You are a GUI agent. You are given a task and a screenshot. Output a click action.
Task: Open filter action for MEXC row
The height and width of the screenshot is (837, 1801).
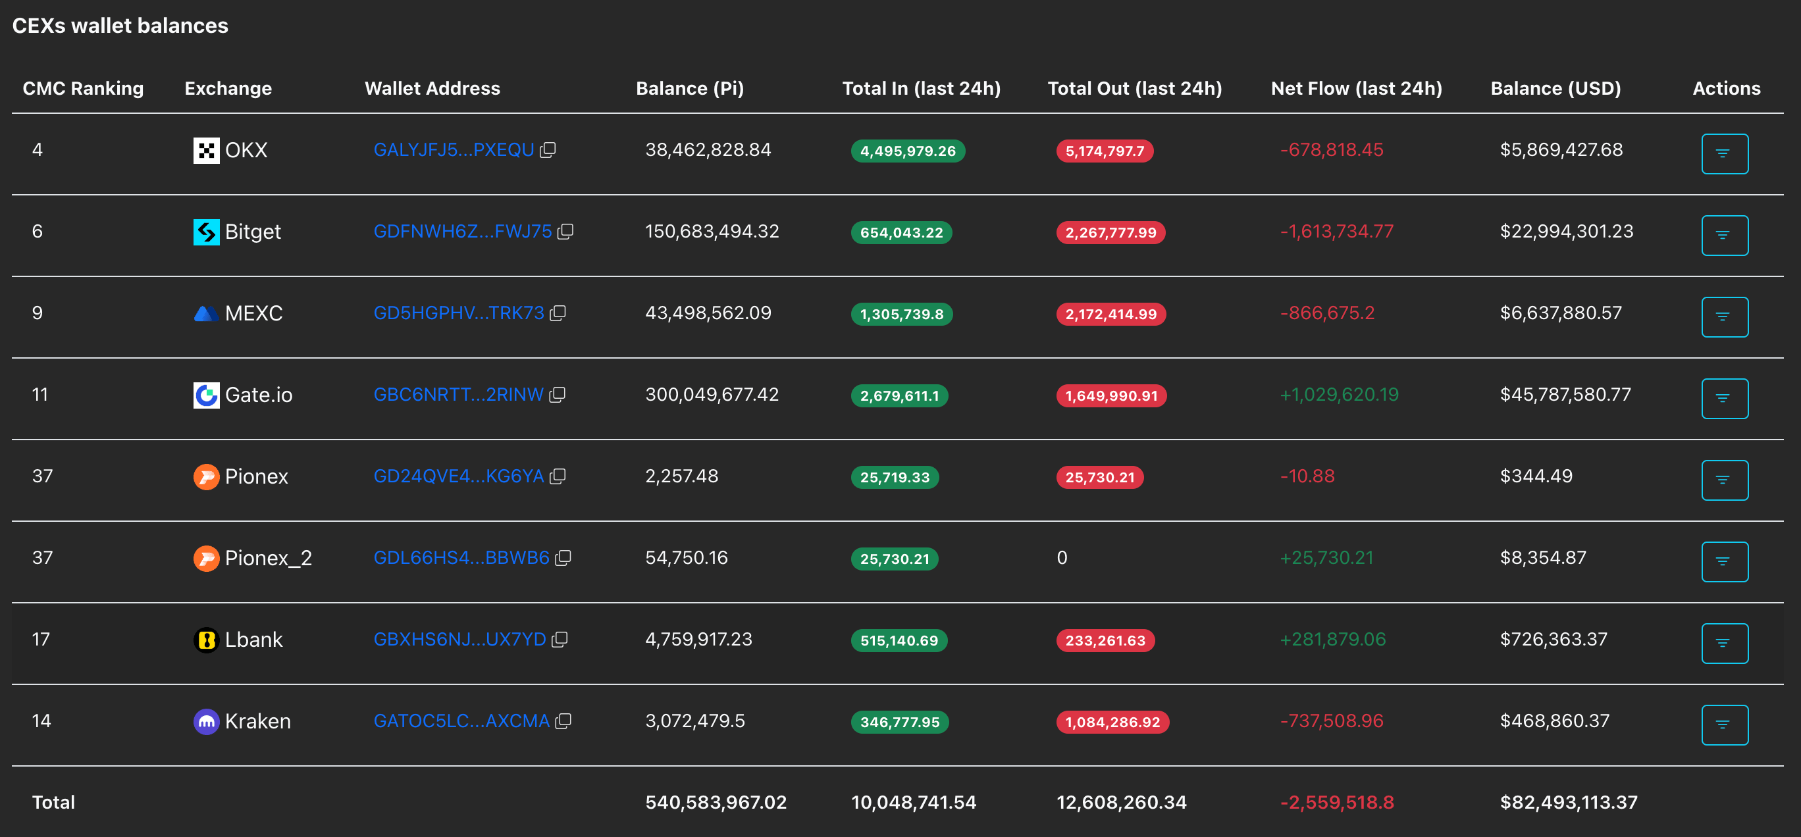[x=1725, y=317]
